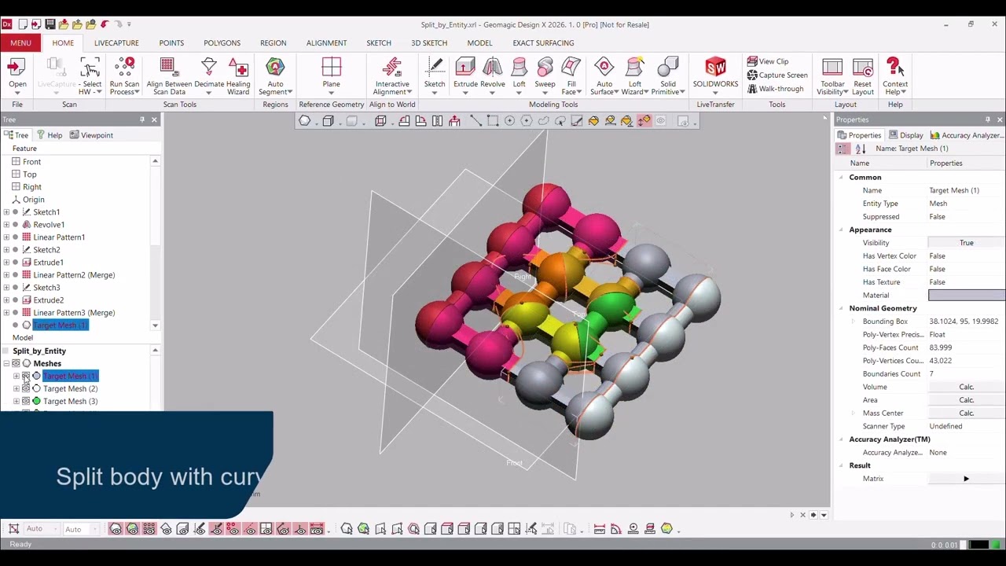Toggle visibility of Target Mesh (1)
This screenshot has height=566, width=1006.
[x=26, y=376]
